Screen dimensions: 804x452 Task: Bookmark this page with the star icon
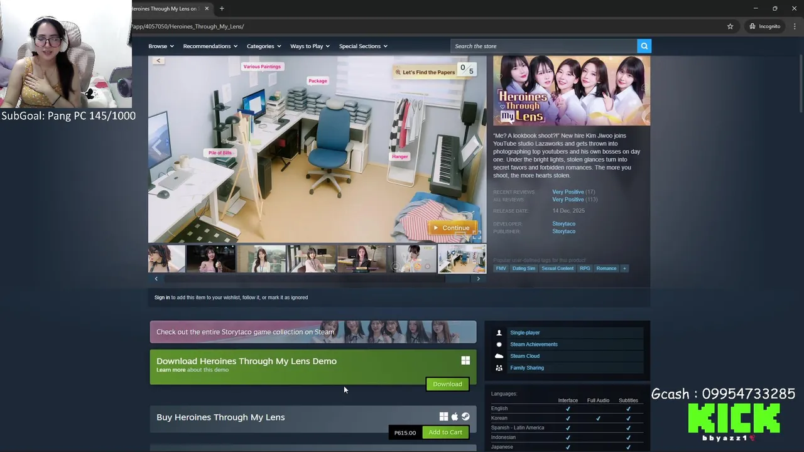pos(730,26)
